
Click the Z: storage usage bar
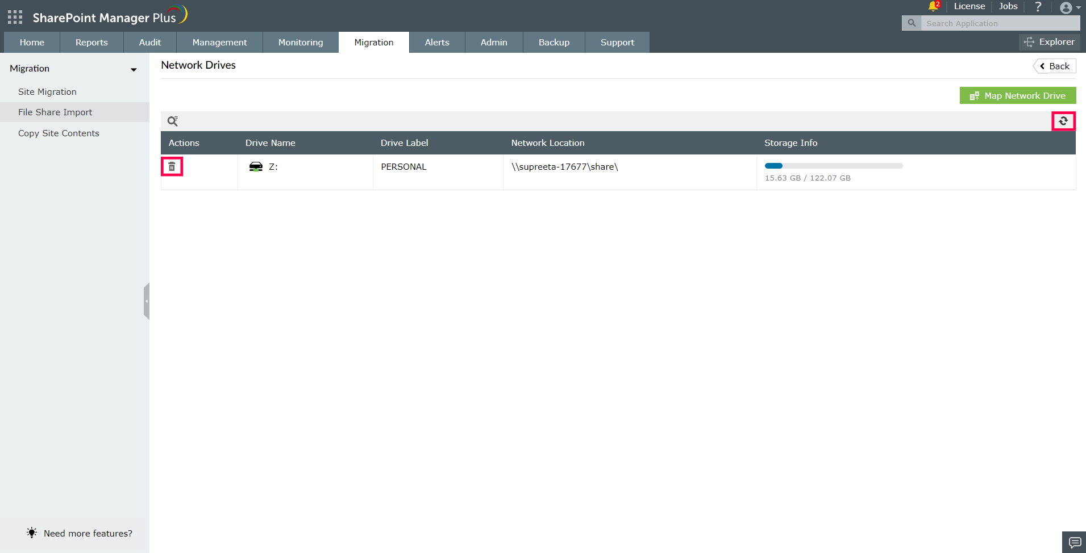click(x=834, y=166)
